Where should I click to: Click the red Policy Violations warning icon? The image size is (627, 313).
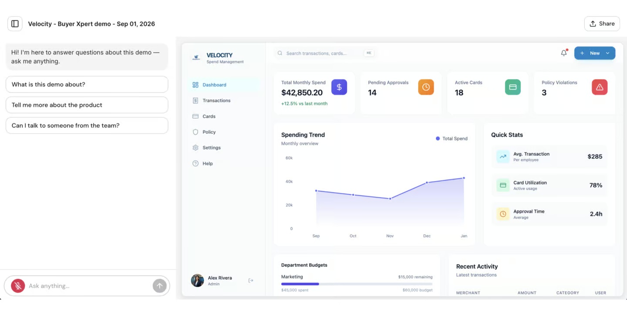click(600, 87)
